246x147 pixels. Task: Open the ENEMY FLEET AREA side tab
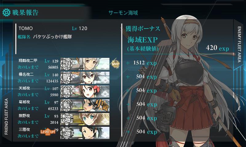(240, 44)
